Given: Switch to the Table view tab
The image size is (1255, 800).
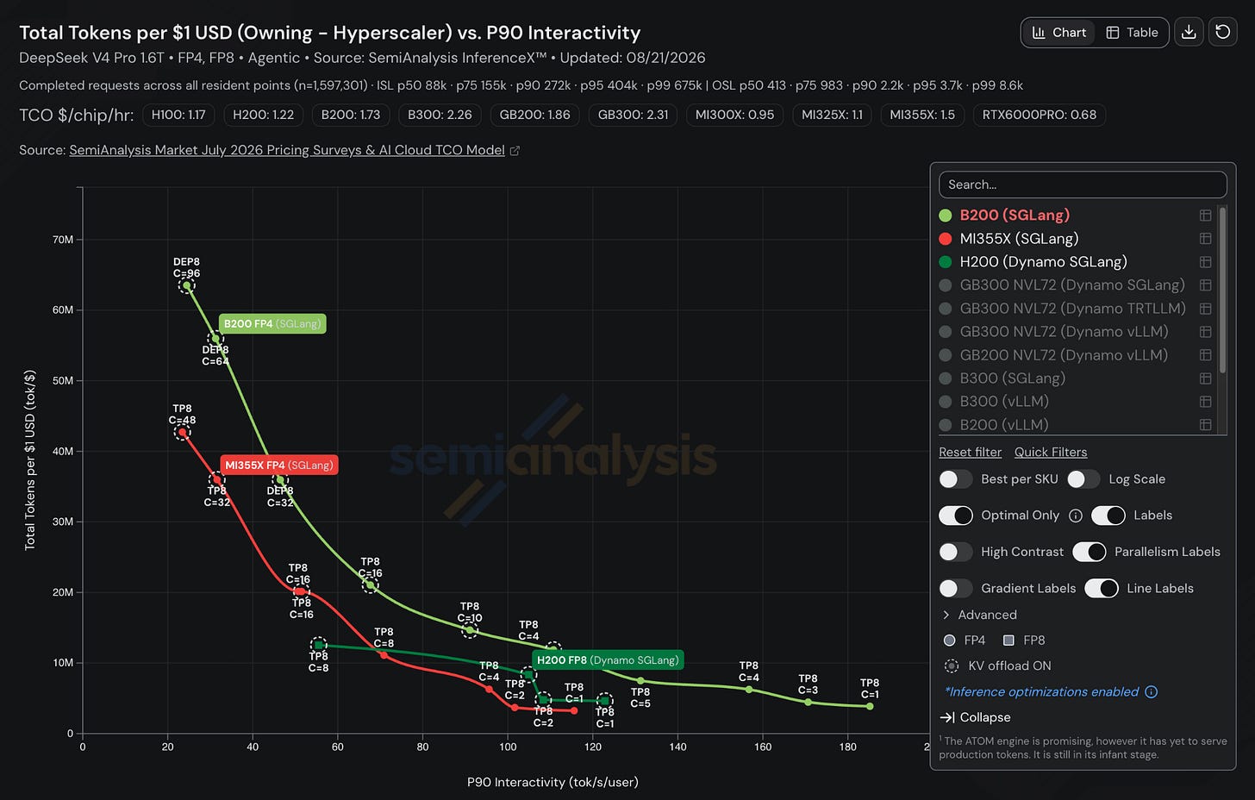Looking at the screenshot, I should click(1133, 32).
